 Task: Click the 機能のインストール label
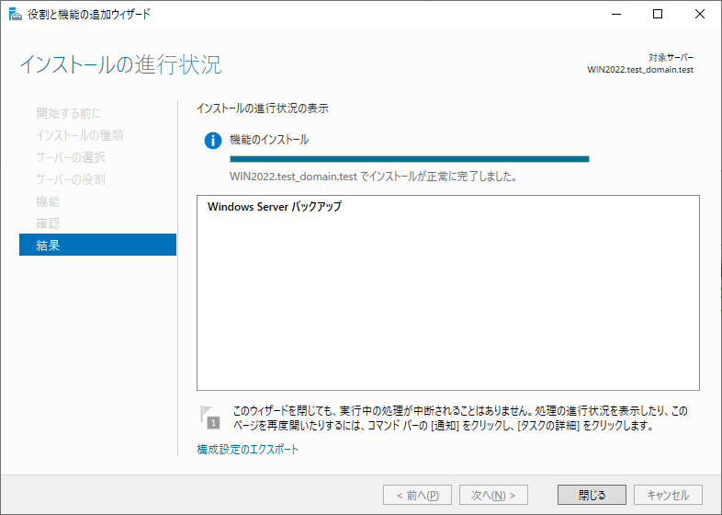[x=269, y=140]
